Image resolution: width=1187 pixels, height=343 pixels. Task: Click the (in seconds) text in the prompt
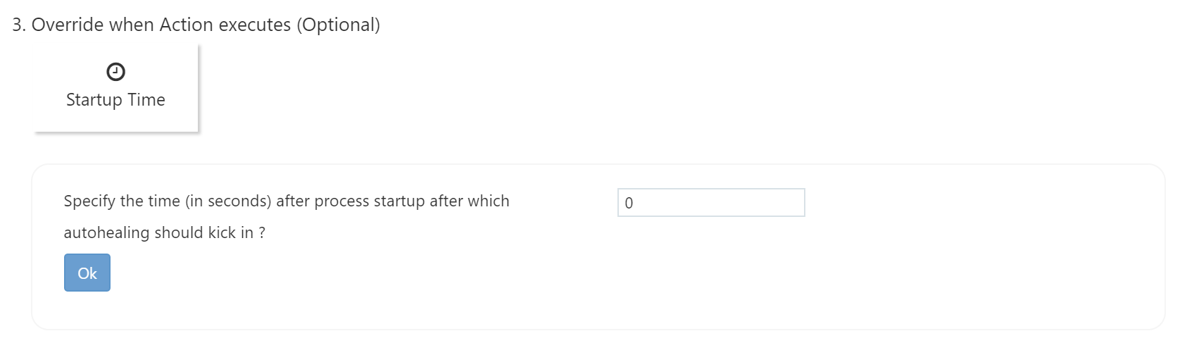pyautogui.click(x=228, y=201)
